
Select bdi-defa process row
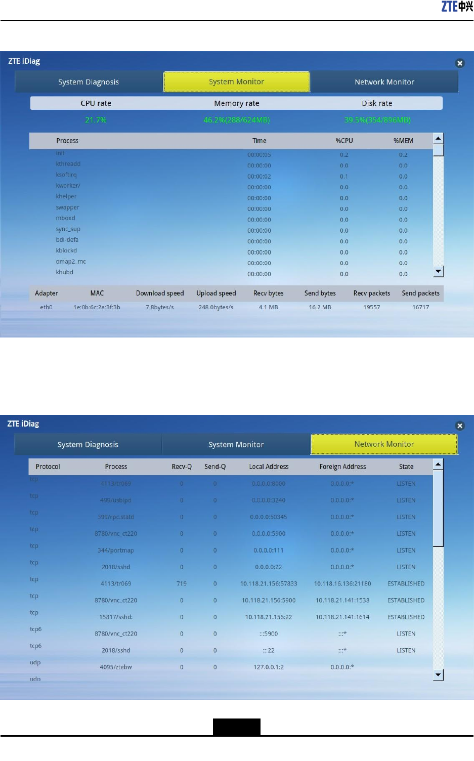[x=231, y=241]
